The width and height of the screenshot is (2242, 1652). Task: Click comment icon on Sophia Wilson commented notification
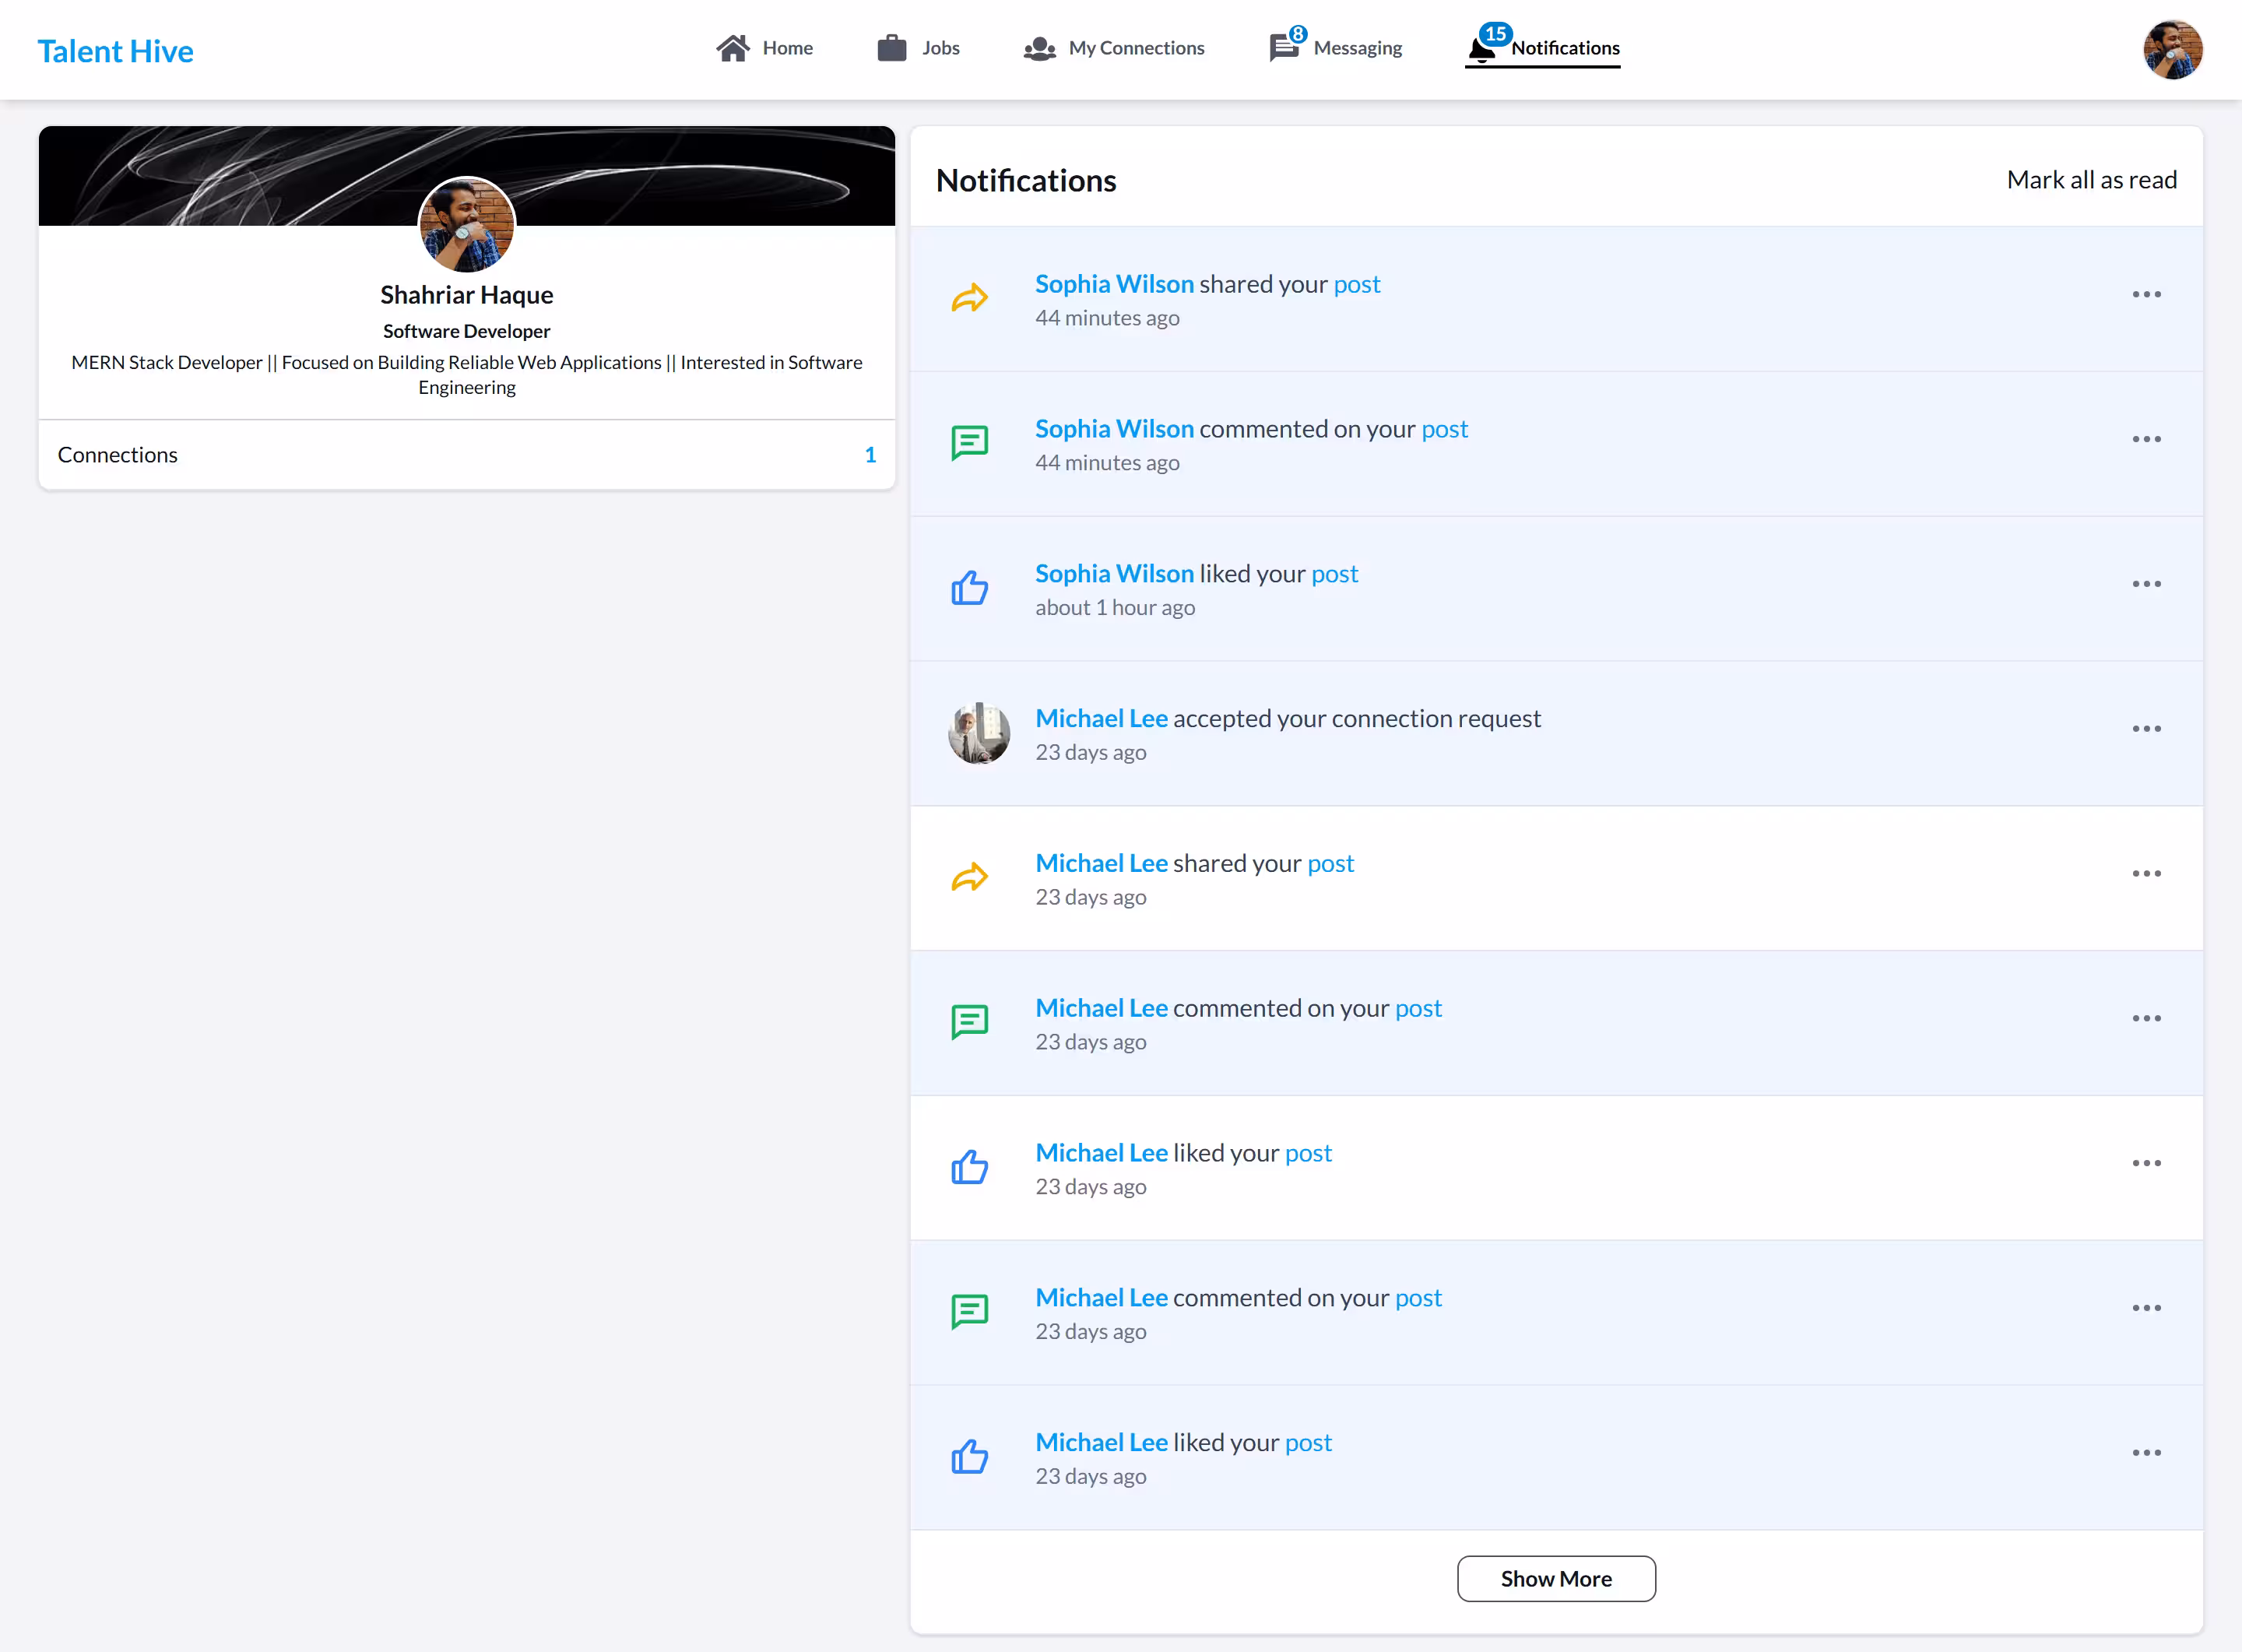[x=969, y=442]
